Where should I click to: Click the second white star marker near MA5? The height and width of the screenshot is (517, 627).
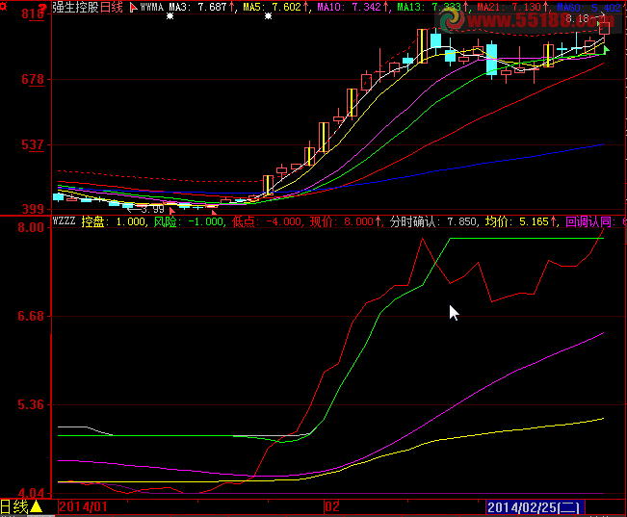[x=269, y=16]
